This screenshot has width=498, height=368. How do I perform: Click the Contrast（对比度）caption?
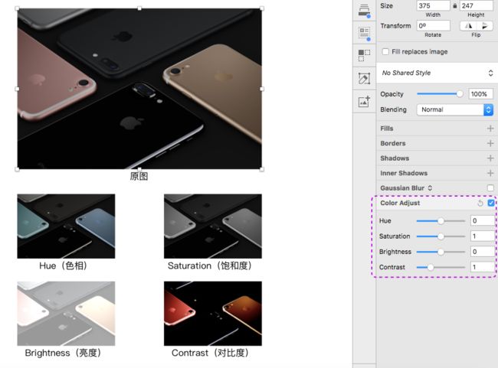(210, 353)
